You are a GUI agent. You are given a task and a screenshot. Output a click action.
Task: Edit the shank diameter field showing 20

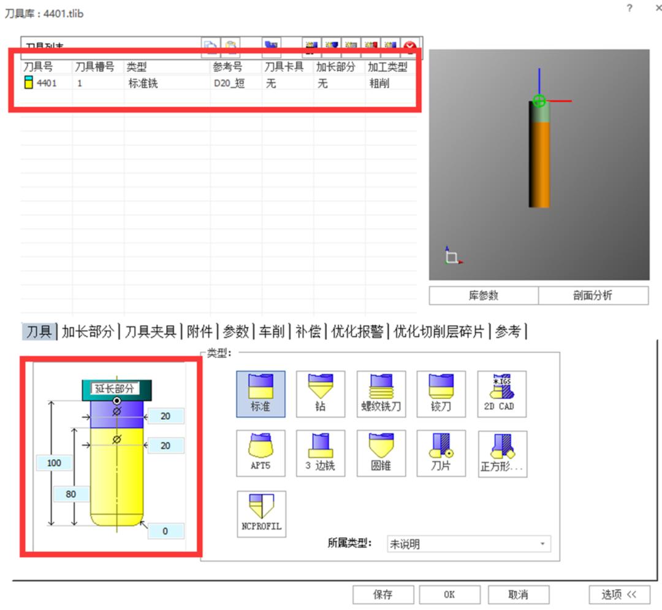tap(165, 417)
